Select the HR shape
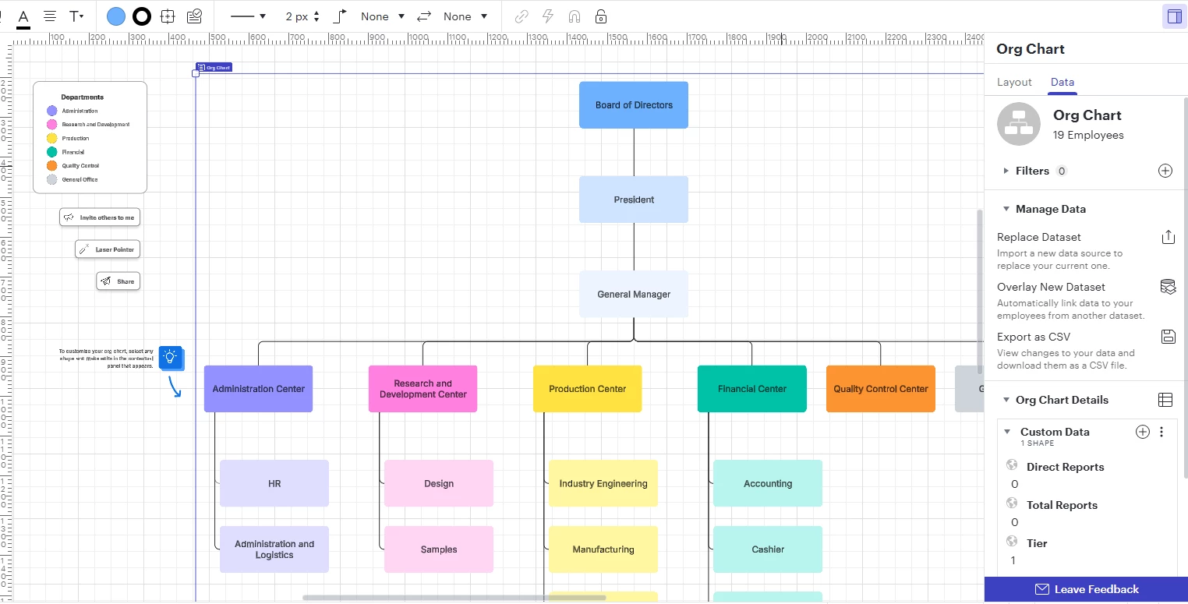 pos(274,483)
